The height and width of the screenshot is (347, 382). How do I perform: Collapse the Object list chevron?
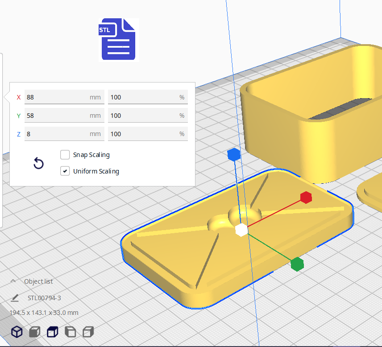point(13,281)
